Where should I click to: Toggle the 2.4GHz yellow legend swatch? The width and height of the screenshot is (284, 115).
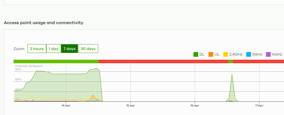[x=226, y=54]
